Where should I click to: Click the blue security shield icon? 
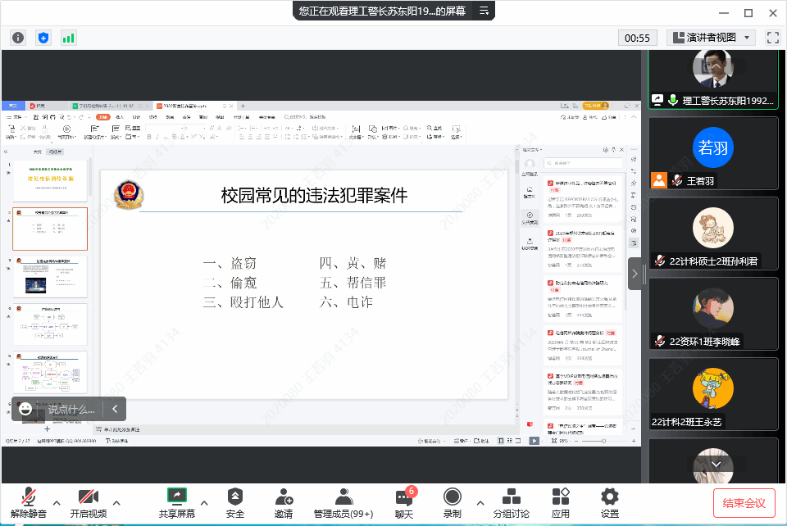pos(43,38)
